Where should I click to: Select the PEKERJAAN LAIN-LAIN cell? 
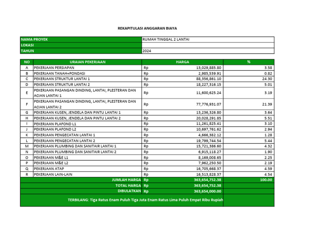click(87, 174)
